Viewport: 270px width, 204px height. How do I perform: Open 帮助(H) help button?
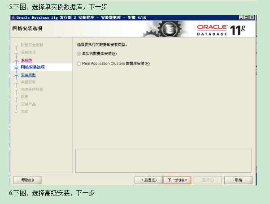coord(27,180)
